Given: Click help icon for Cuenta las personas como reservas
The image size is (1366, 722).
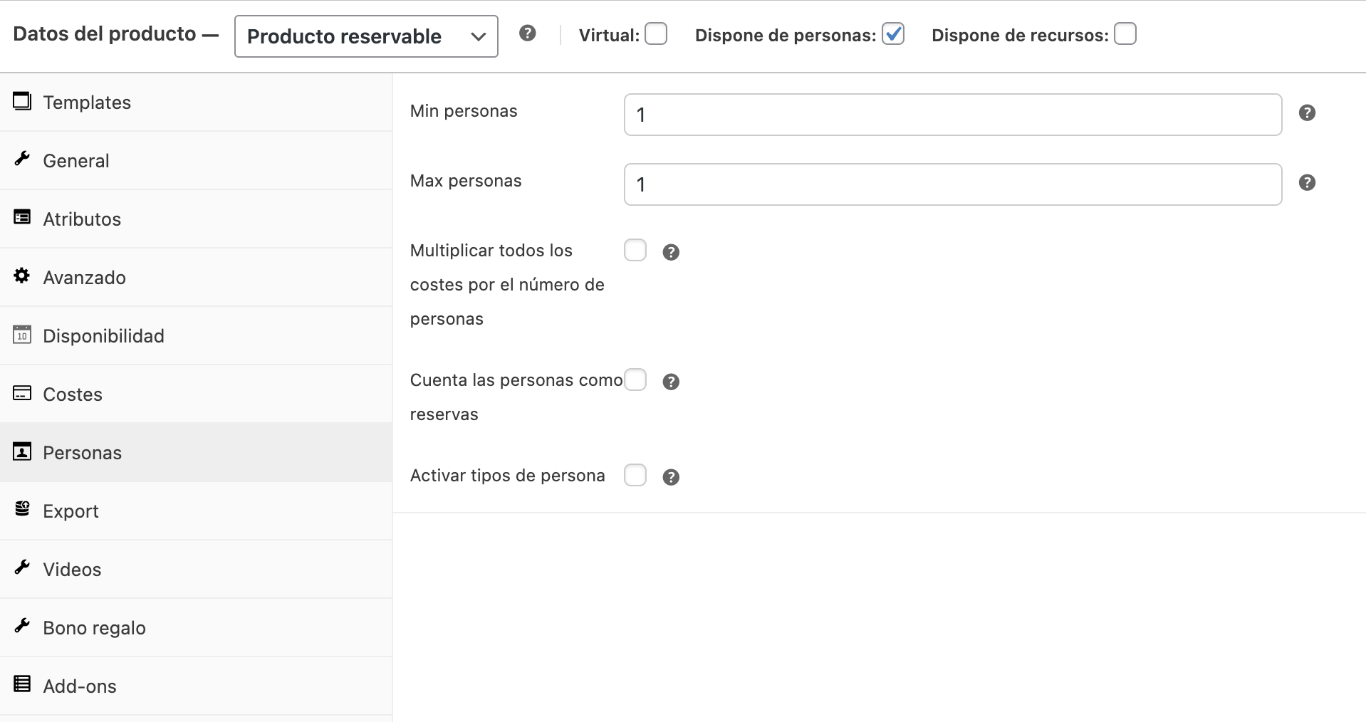Looking at the screenshot, I should coord(671,382).
